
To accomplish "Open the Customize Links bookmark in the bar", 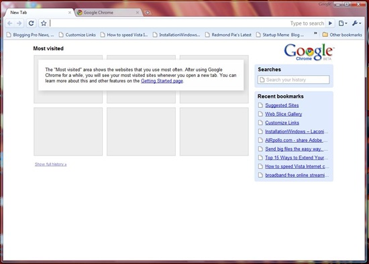I will tap(77, 35).
